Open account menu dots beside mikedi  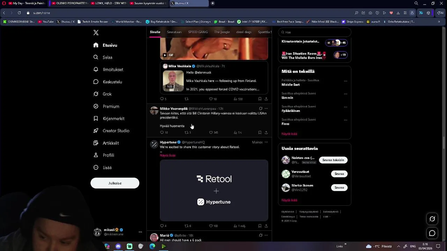click(140, 232)
